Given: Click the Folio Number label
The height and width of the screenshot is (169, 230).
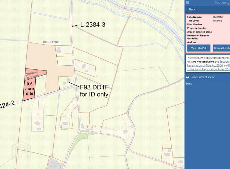Looking at the screenshot, I should 195,17.
